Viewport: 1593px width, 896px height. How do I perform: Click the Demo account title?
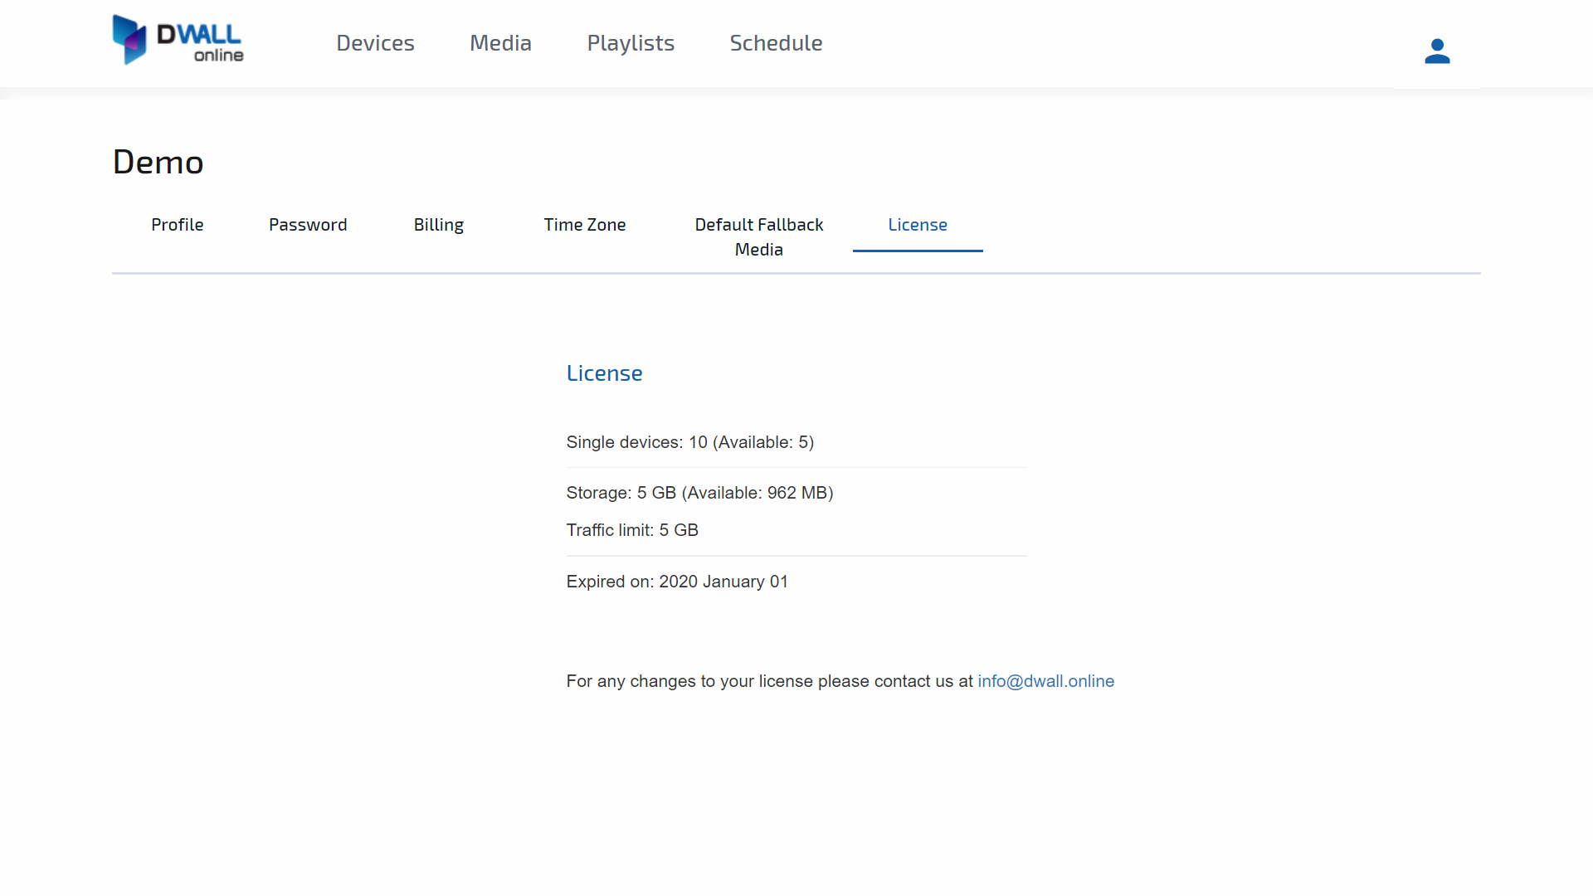coord(158,162)
